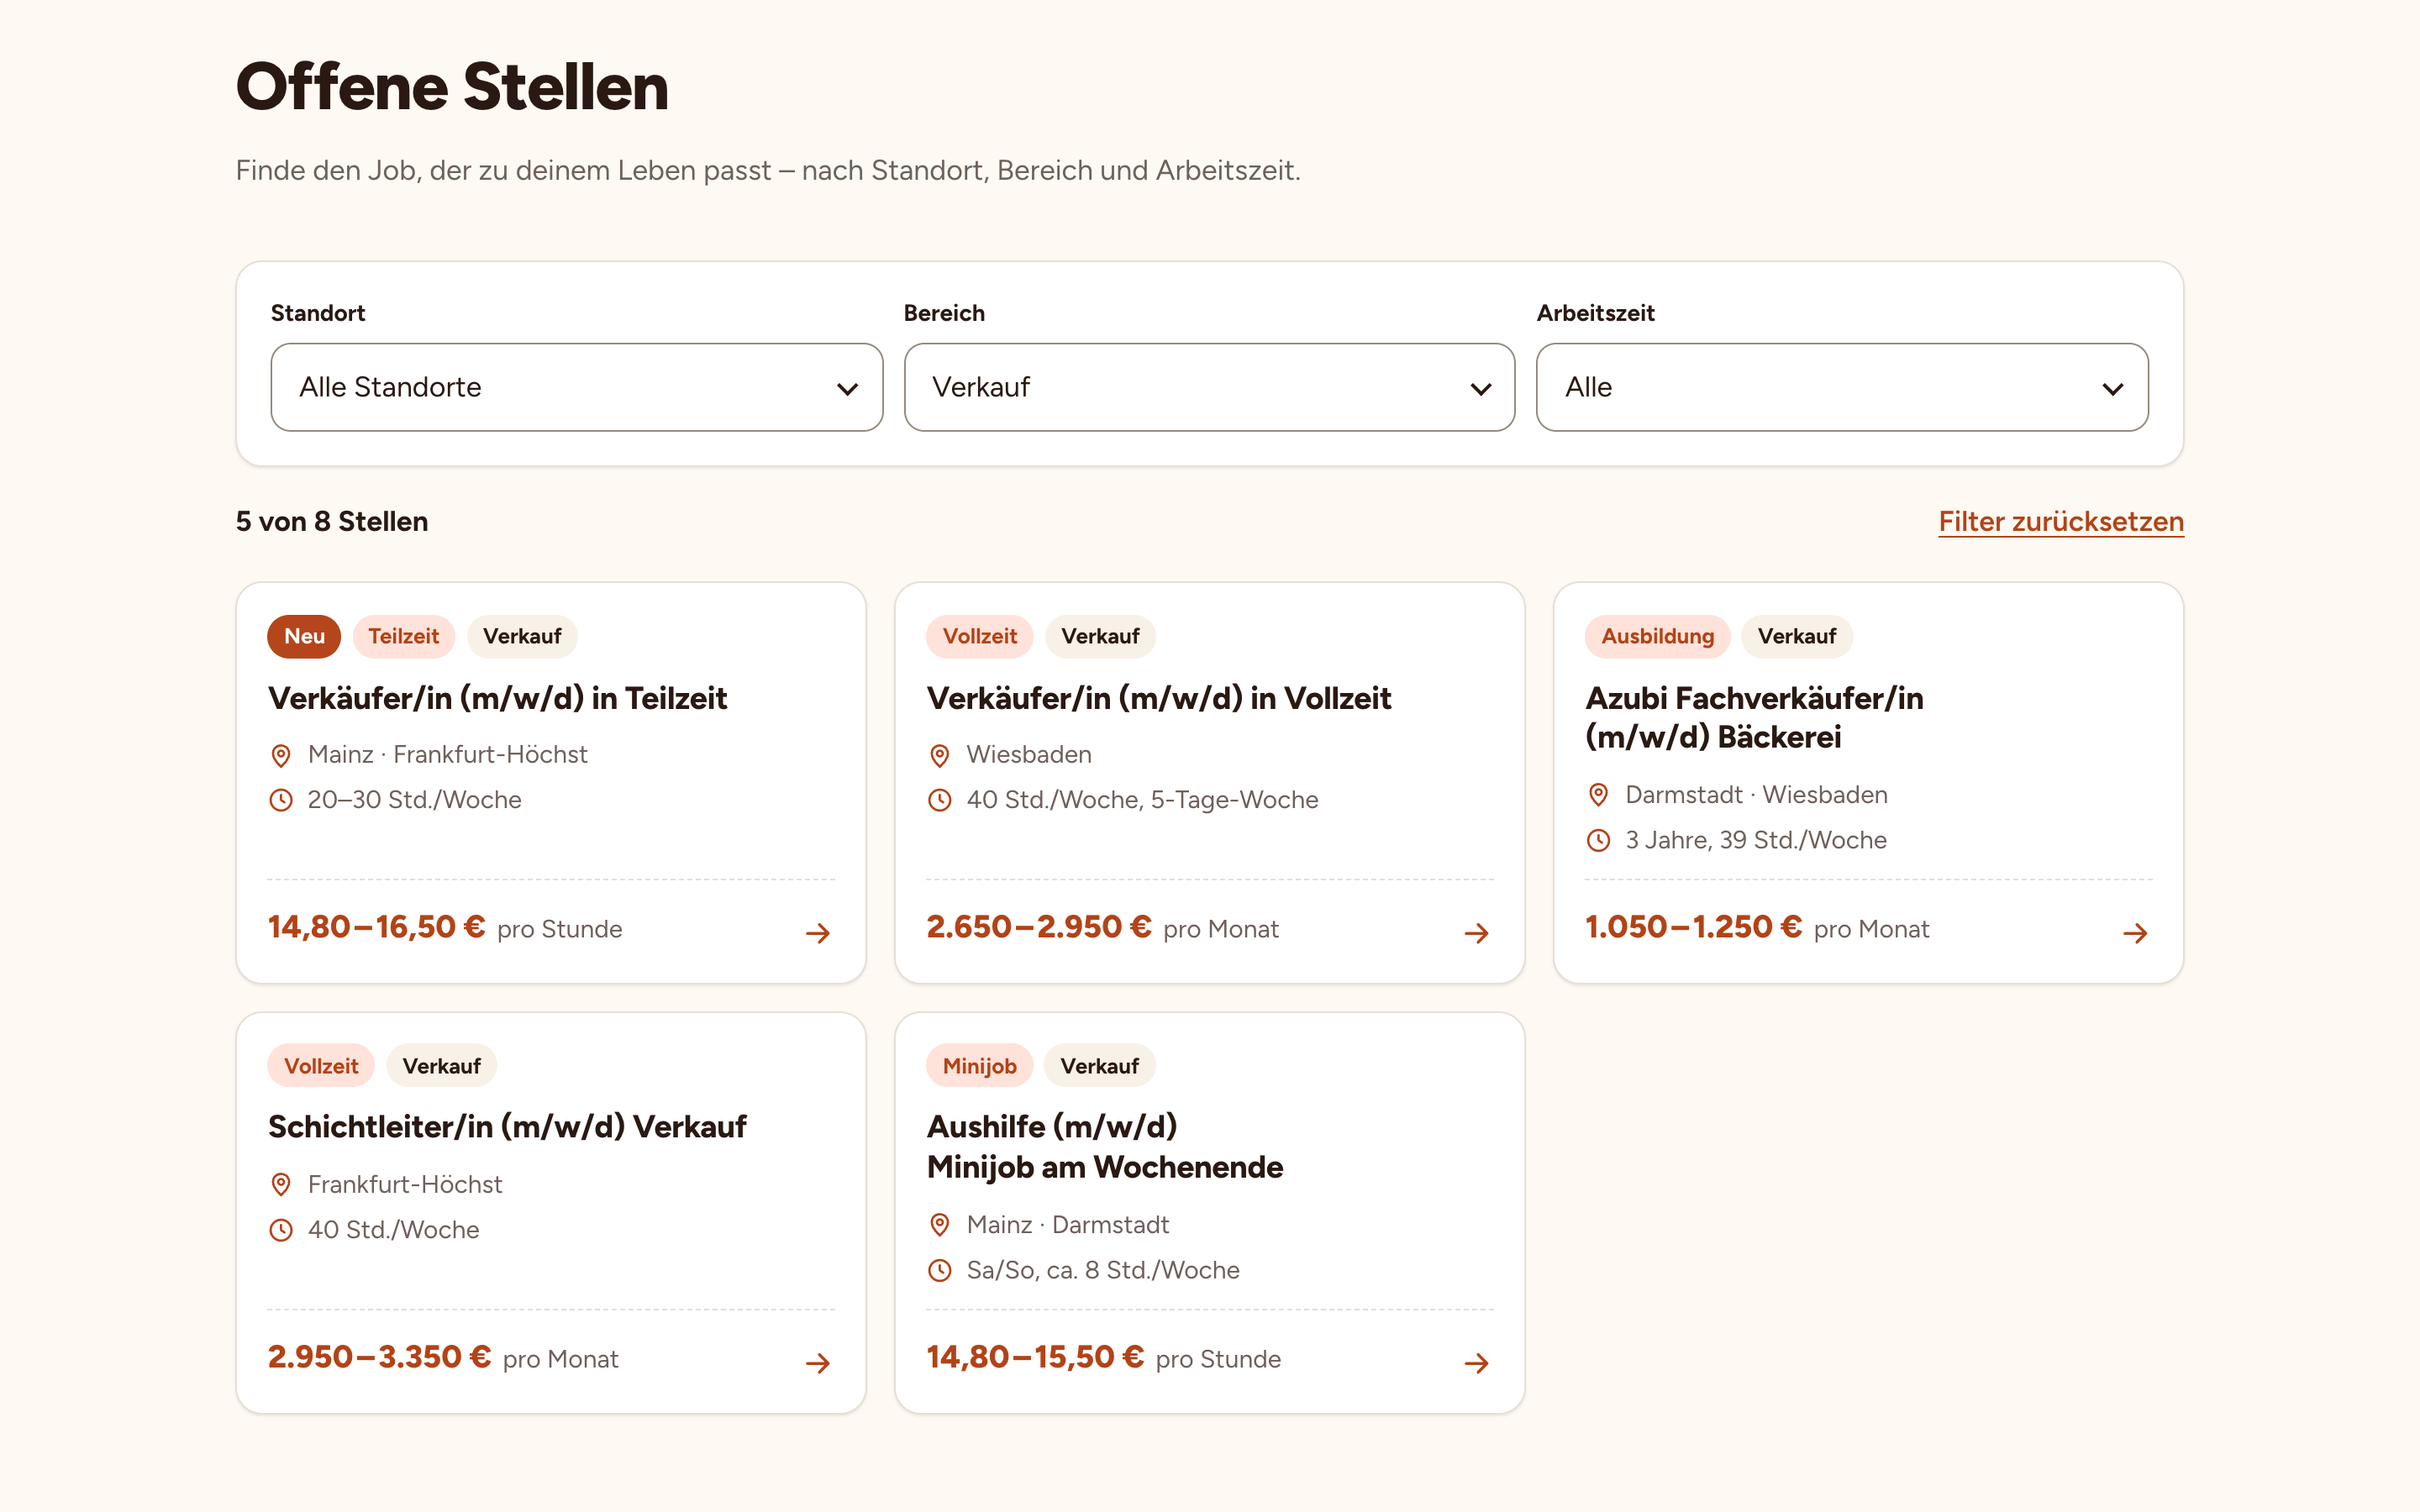
Task: Open the Schichtleiter/in (m/w/d) Verkauf title
Action: click(x=507, y=1127)
